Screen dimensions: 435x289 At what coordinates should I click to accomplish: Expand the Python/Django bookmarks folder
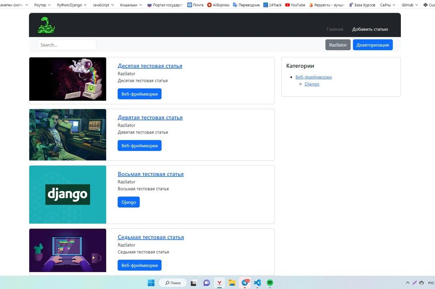71,5
